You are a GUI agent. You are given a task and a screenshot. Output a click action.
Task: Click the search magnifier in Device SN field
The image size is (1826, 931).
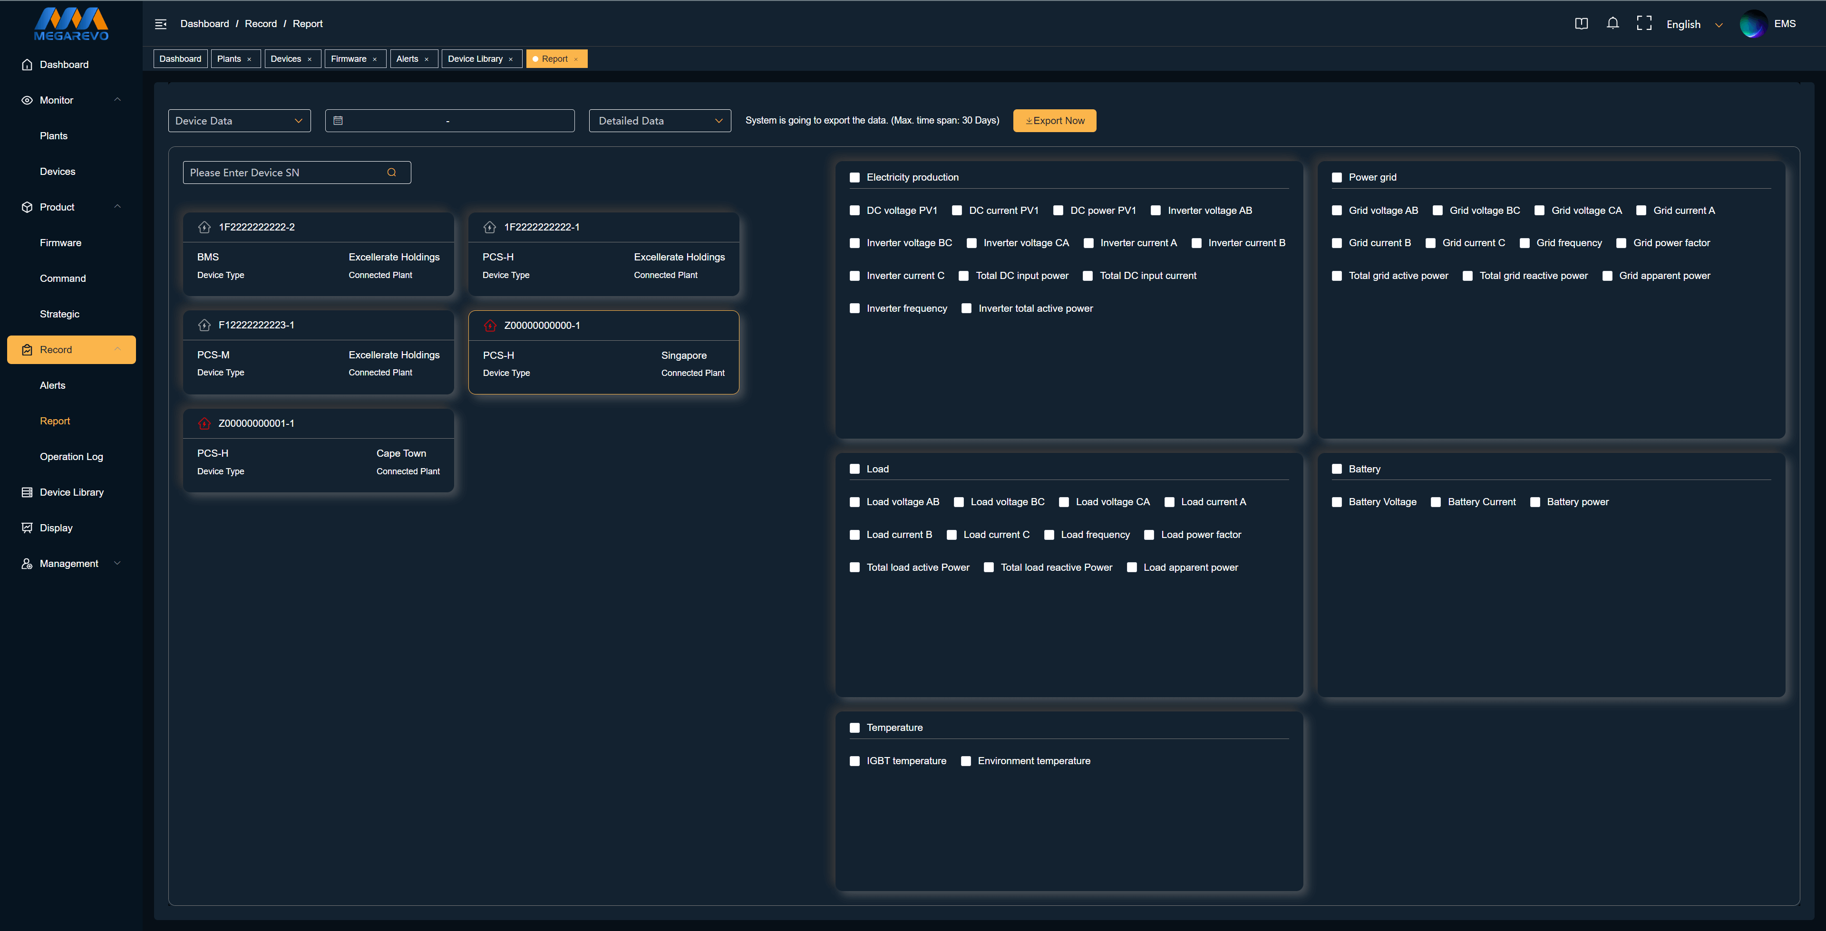[391, 172]
